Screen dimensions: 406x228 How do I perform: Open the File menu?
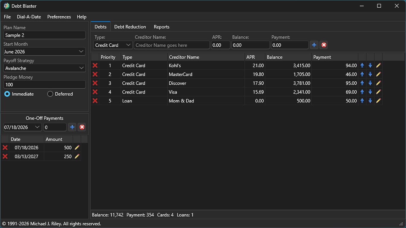click(x=7, y=17)
